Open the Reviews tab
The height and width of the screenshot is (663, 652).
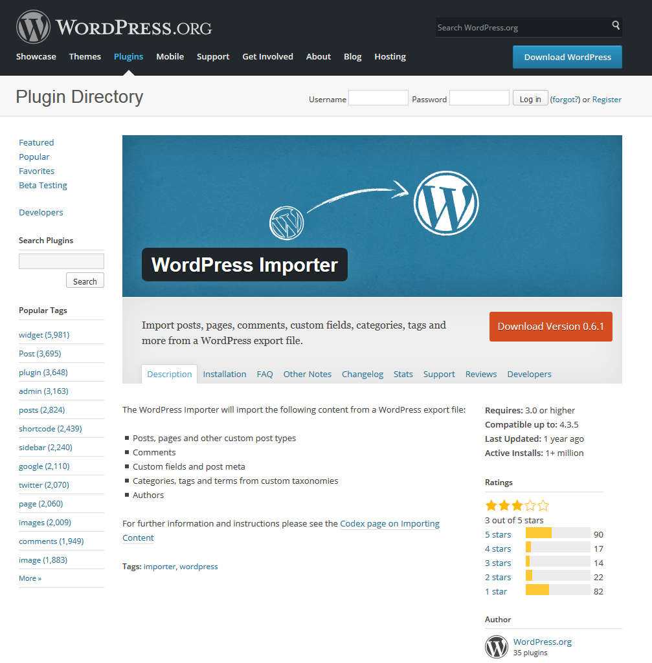click(x=481, y=375)
